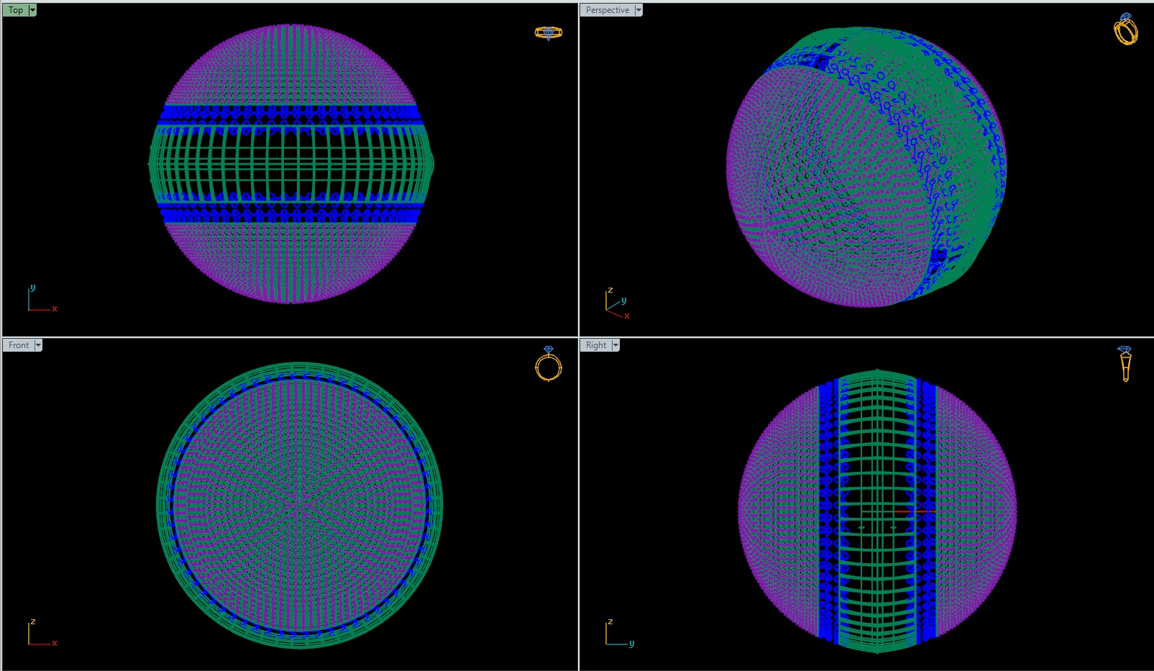
Task: Activate the Perspective viewport by its title
Action: click(x=606, y=9)
